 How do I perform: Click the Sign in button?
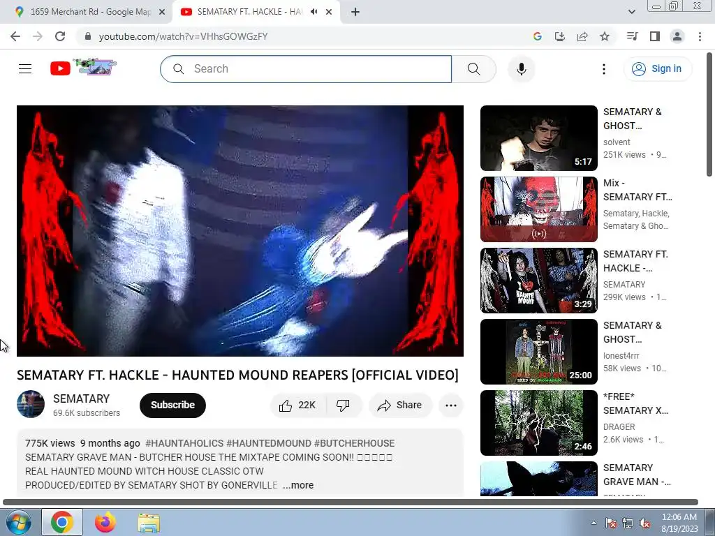coord(657,69)
